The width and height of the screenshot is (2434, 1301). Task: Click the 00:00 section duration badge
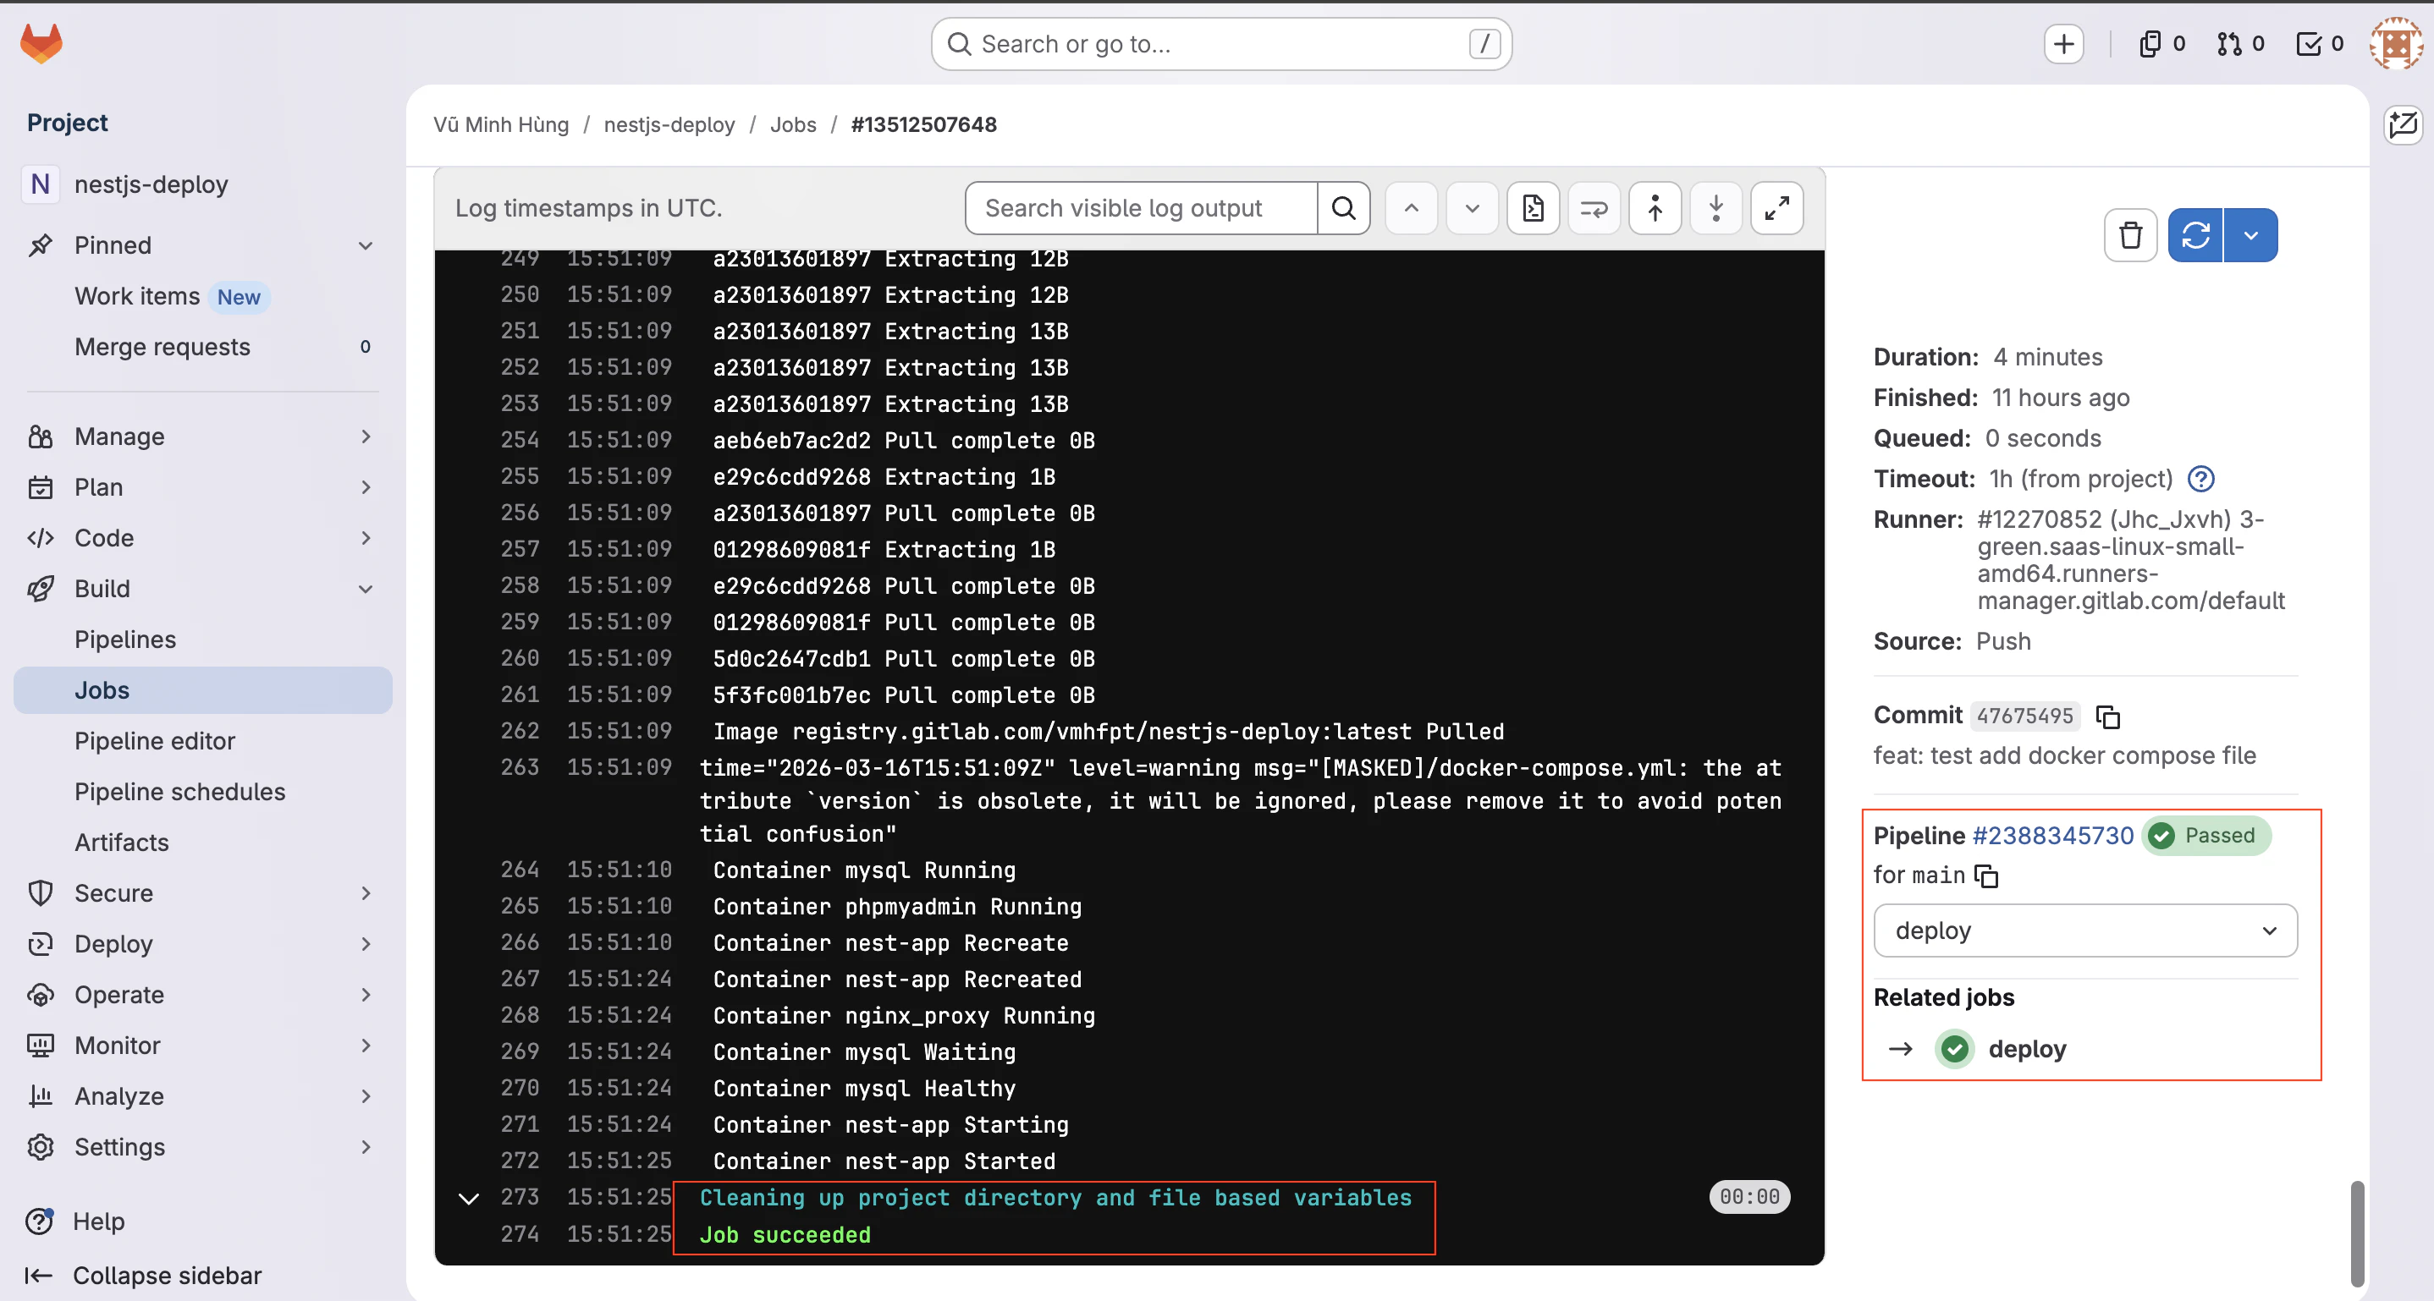(x=1749, y=1197)
